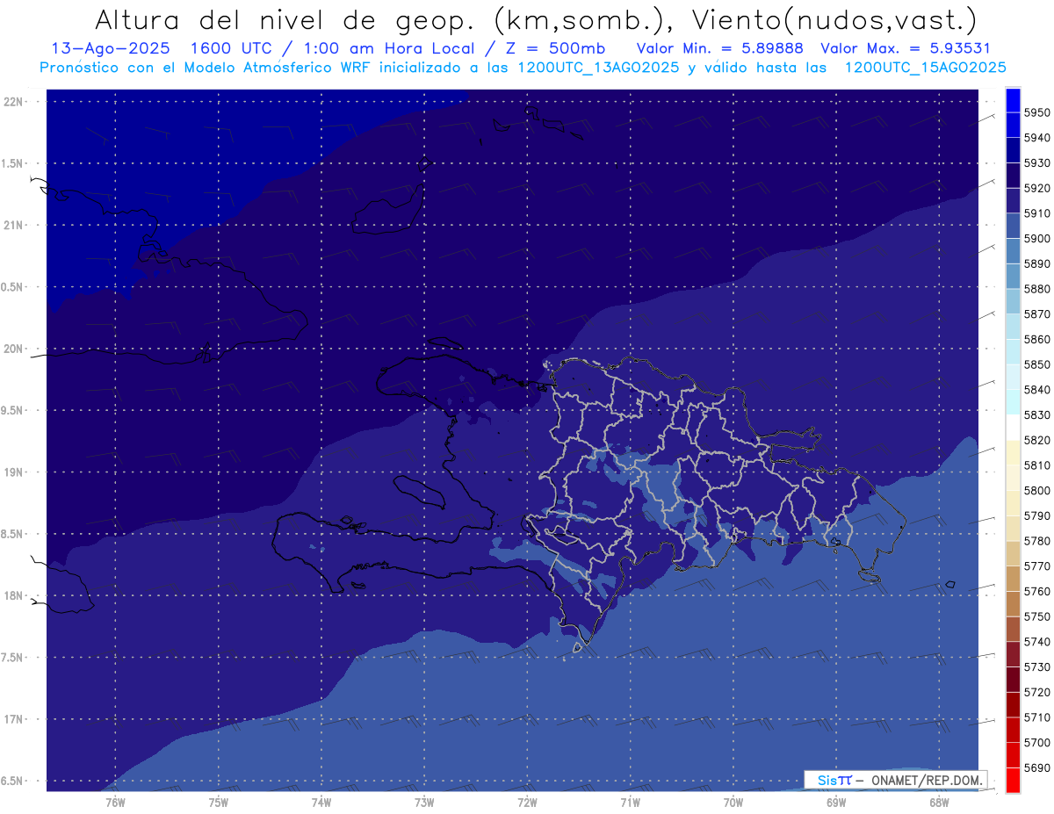
Task: Click the colorbar label '5930'
Action: click(1037, 162)
